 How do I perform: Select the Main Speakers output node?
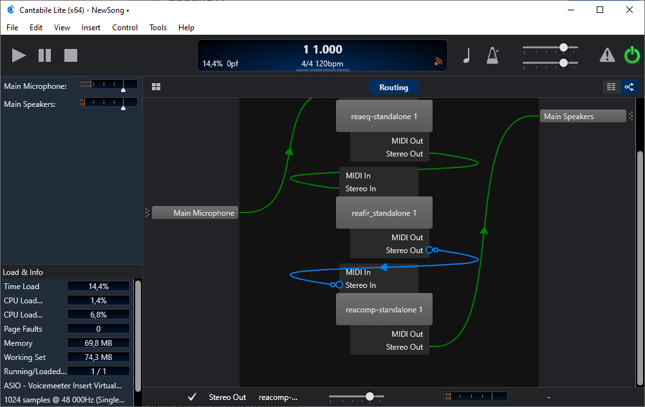point(583,116)
